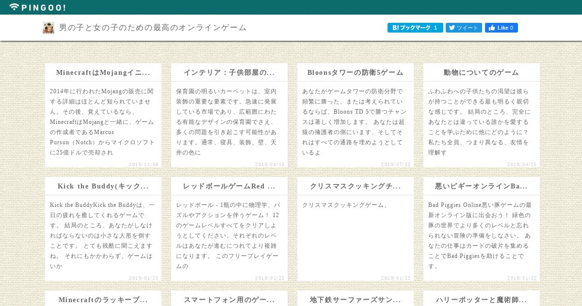Click the date 2019/07/15
The image size is (582, 306).
(x=396, y=165)
